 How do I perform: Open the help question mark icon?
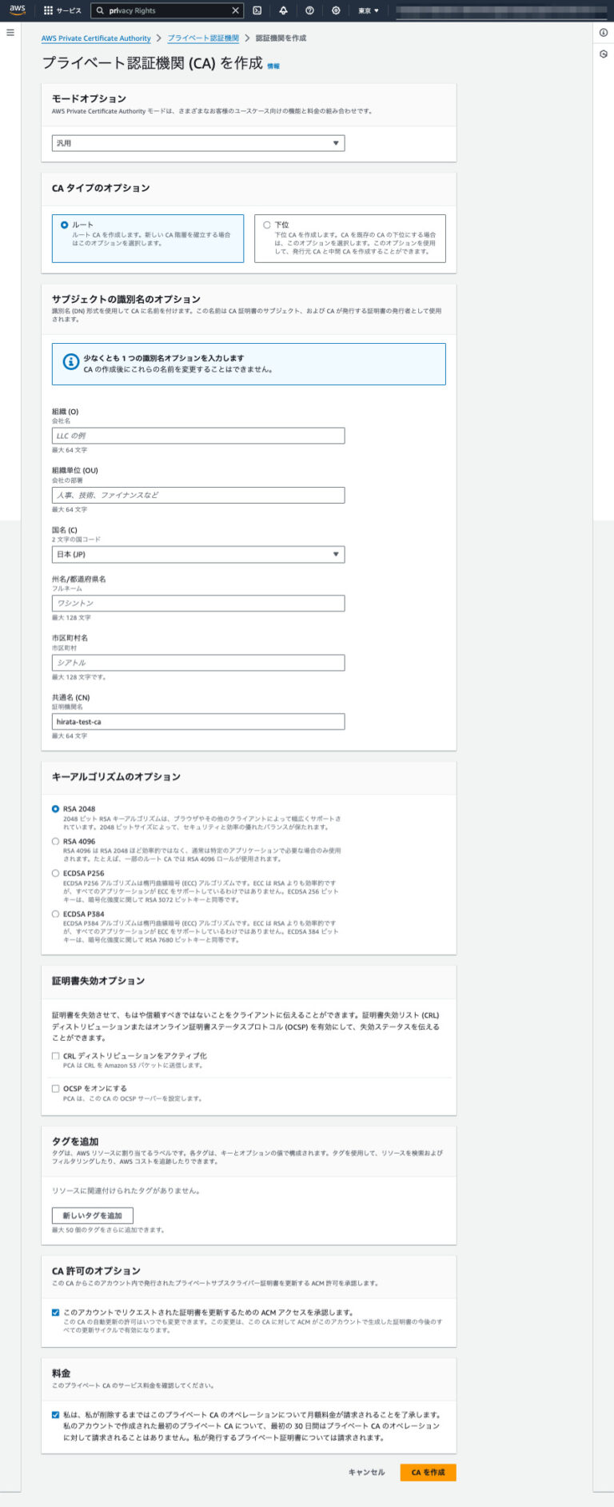[x=309, y=10]
